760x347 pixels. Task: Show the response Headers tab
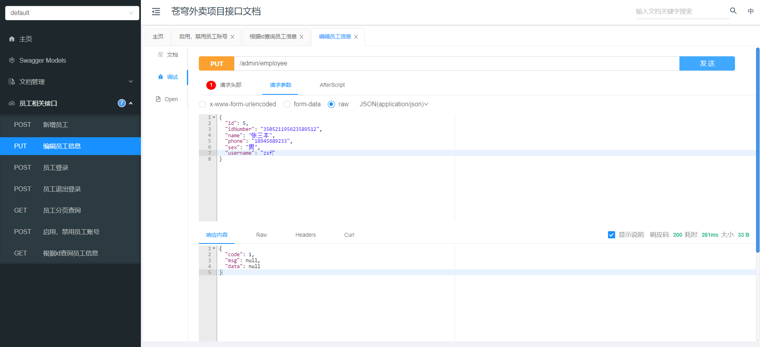coord(306,235)
